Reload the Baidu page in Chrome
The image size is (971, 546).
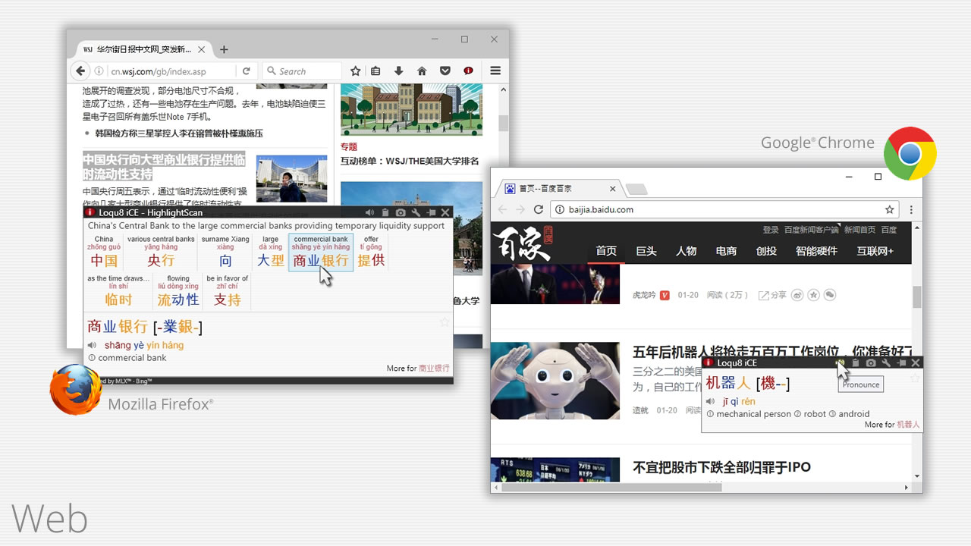pyautogui.click(x=539, y=209)
